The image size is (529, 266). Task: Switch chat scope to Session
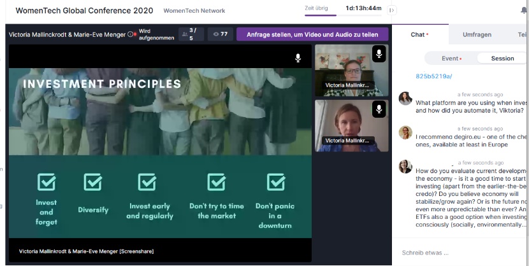pyautogui.click(x=502, y=58)
